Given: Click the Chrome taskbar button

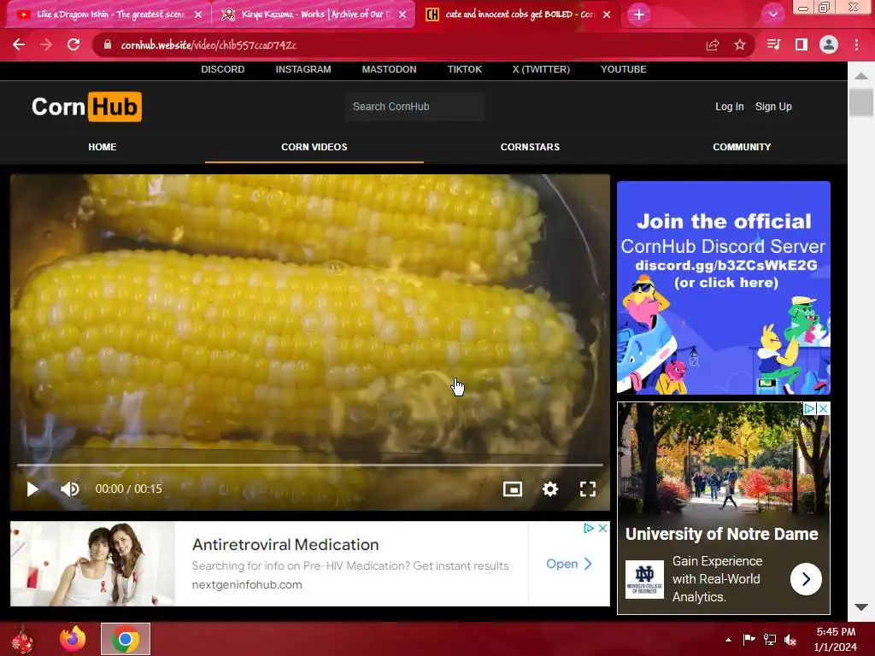Looking at the screenshot, I should pos(126,639).
